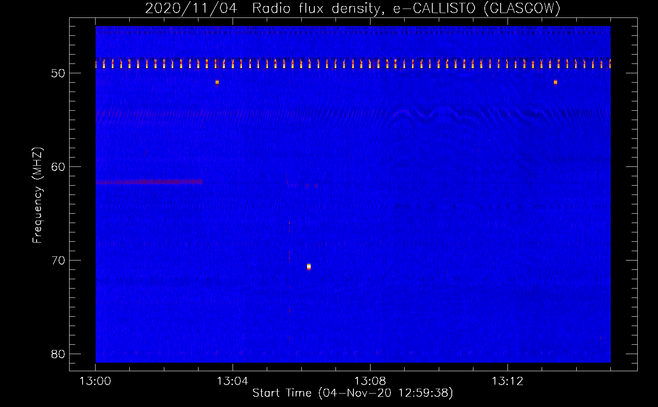Click the 60 frequency tick label

click(x=58, y=167)
